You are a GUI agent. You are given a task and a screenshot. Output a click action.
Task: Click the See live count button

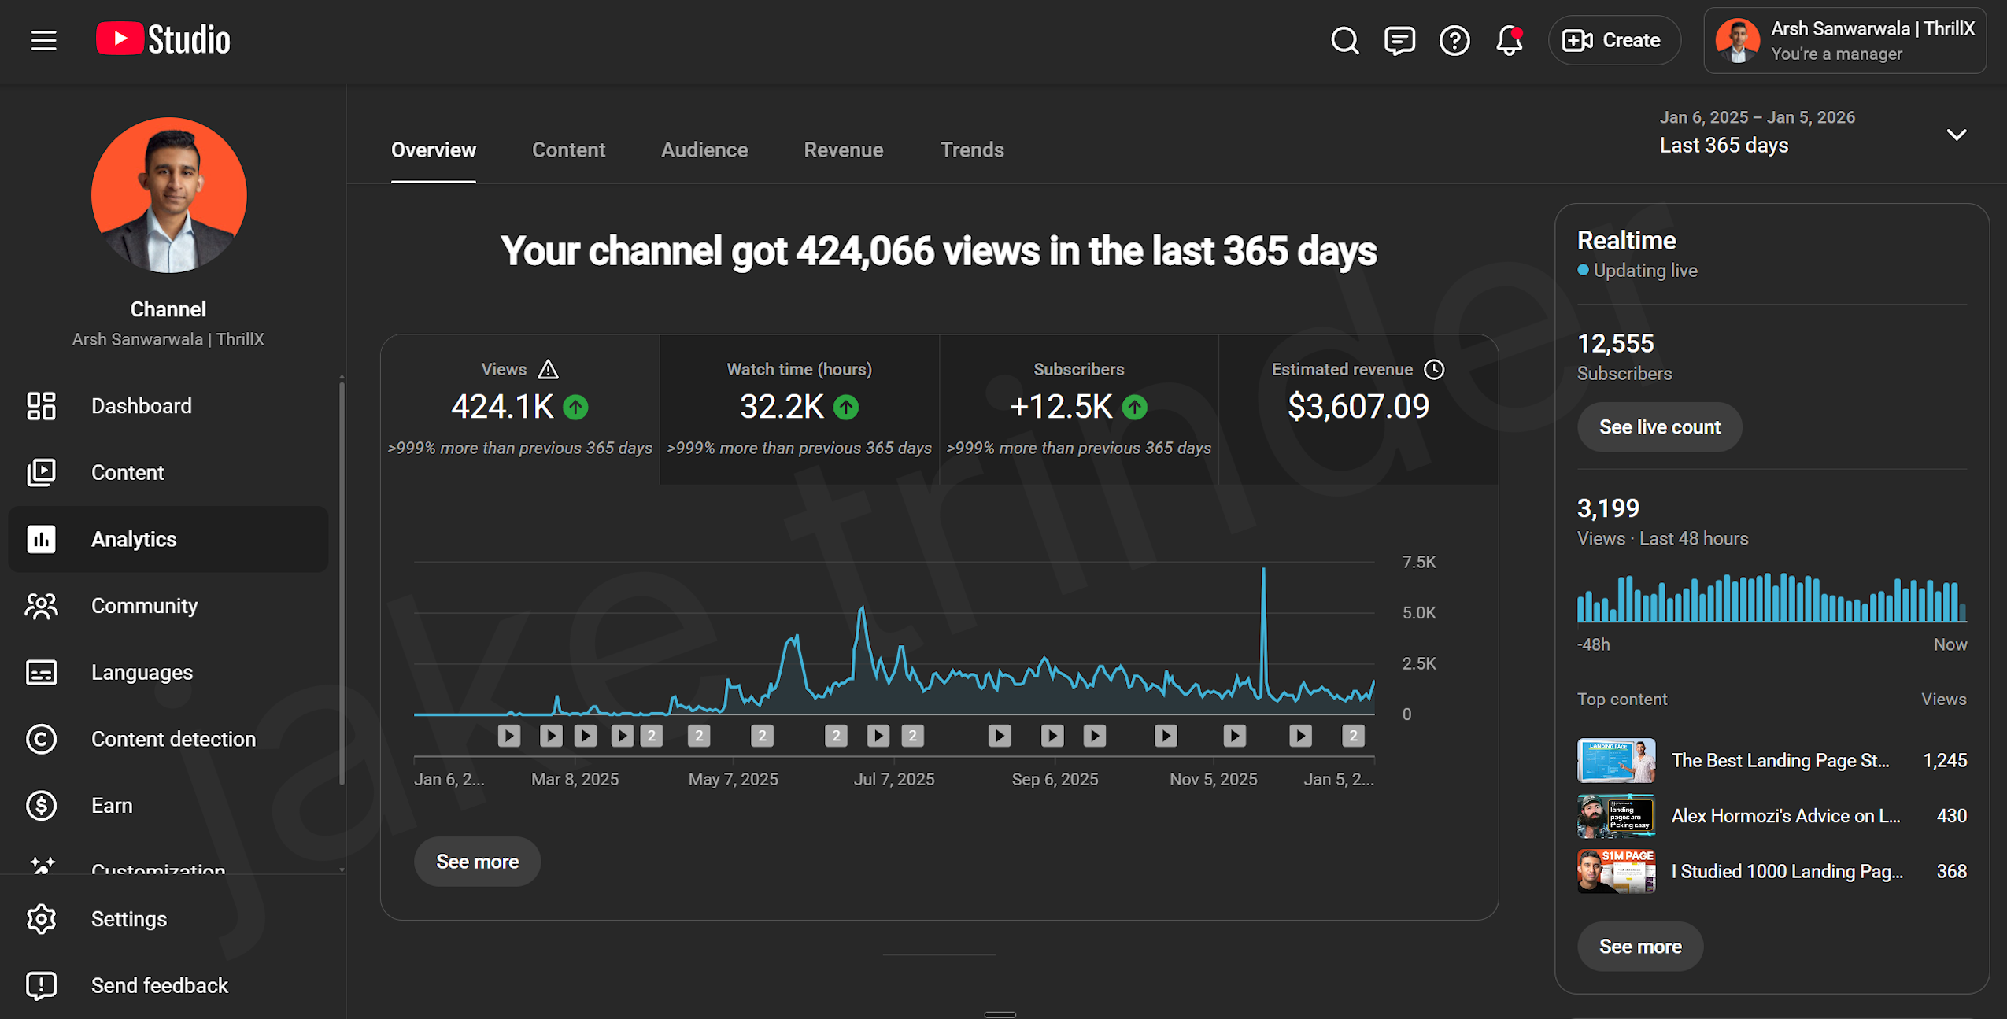tap(1659, 426)
